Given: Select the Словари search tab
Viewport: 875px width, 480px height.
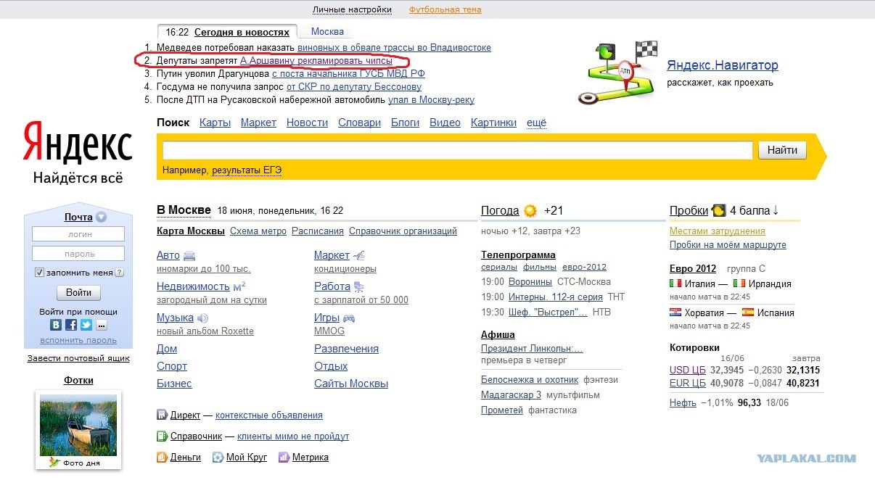Looking at the screenshot, I should [x=359, y=123].
